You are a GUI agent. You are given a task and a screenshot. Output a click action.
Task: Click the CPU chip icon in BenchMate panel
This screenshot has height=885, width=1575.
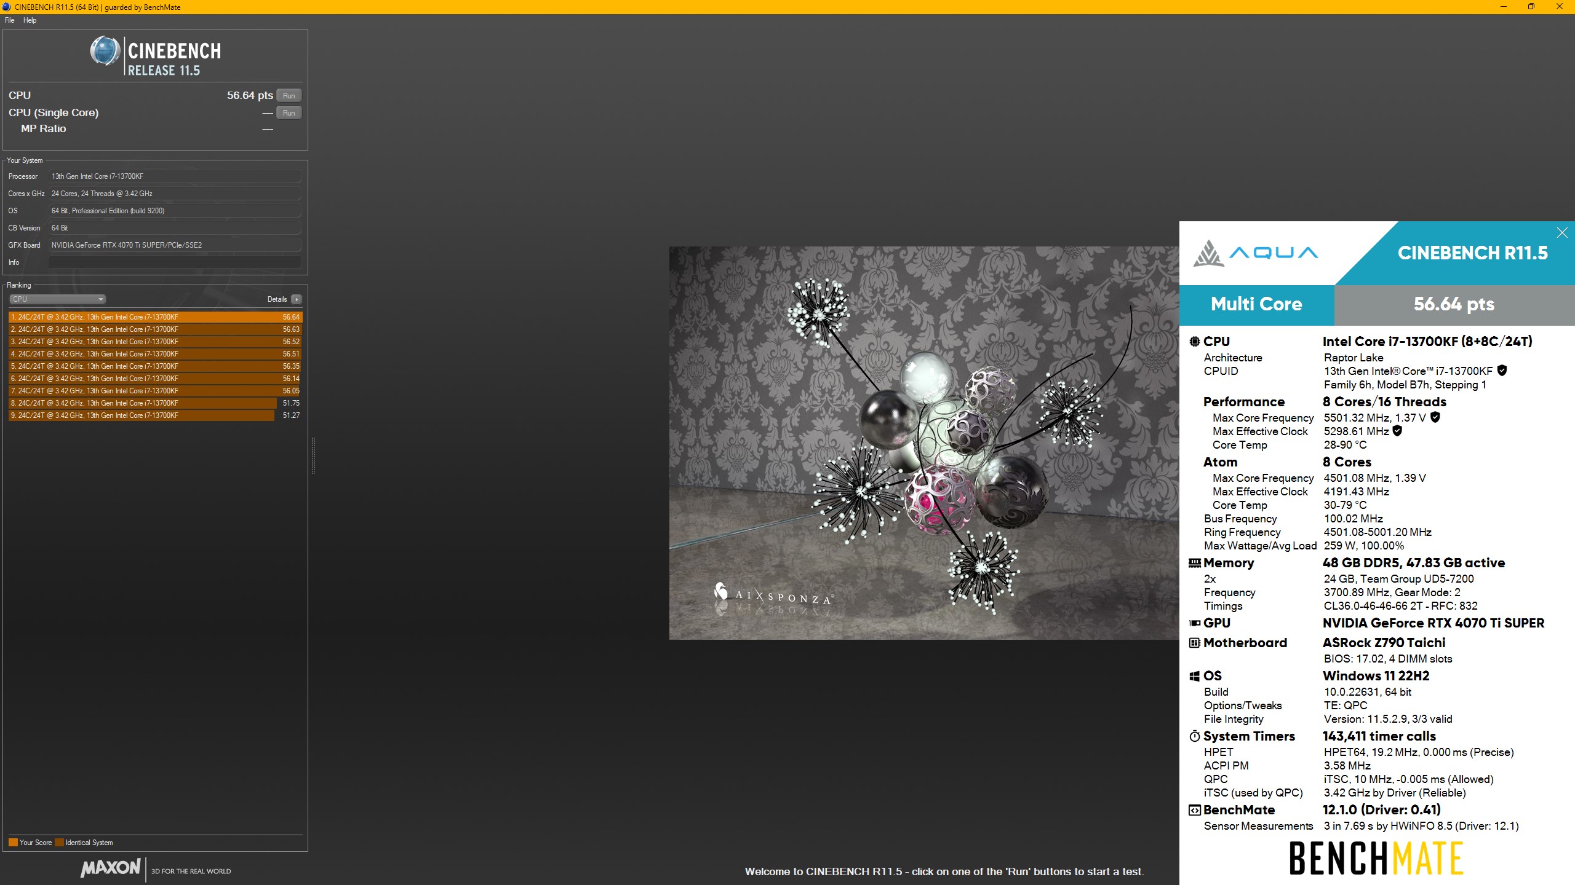[1195, 342]
